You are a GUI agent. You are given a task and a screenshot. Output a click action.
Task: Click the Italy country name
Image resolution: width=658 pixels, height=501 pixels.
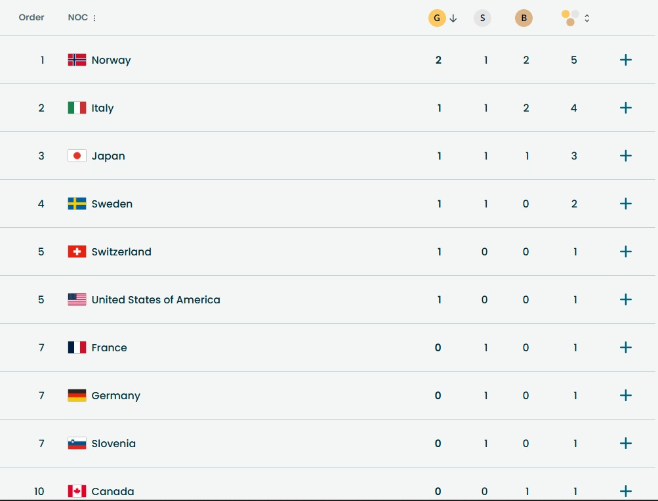(x=102, y=108)
